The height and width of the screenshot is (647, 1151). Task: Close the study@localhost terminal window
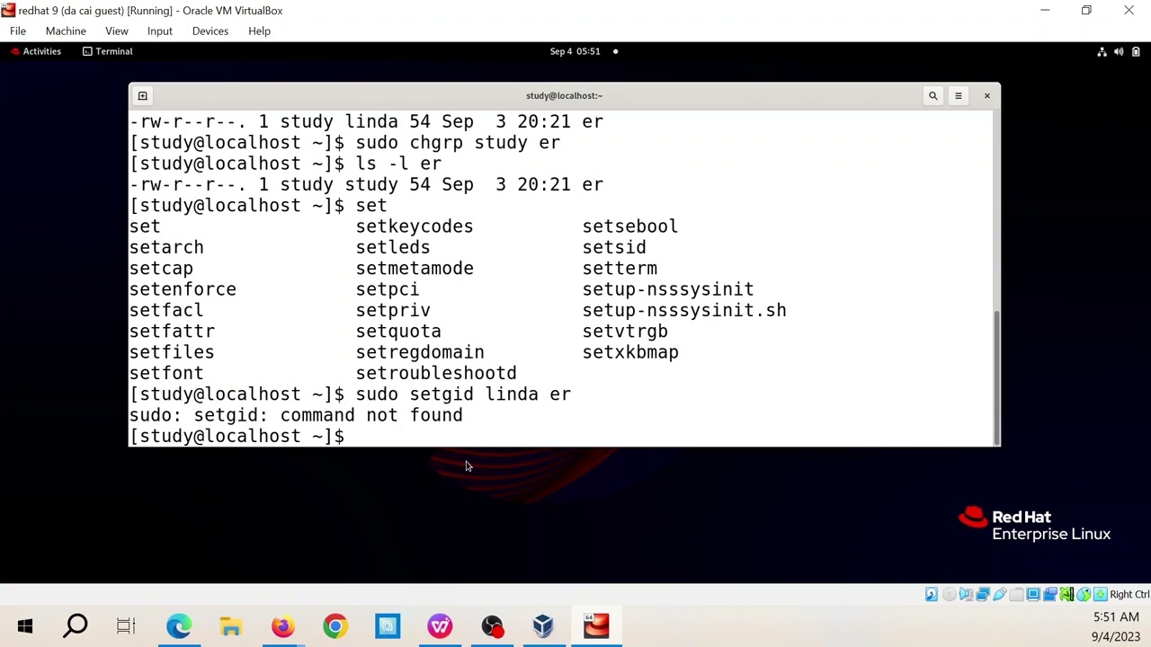point(986,95)
